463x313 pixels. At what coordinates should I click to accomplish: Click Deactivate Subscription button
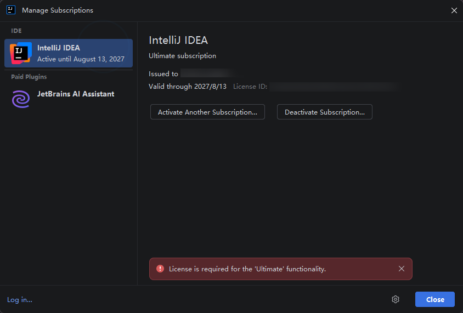[325, 112]
